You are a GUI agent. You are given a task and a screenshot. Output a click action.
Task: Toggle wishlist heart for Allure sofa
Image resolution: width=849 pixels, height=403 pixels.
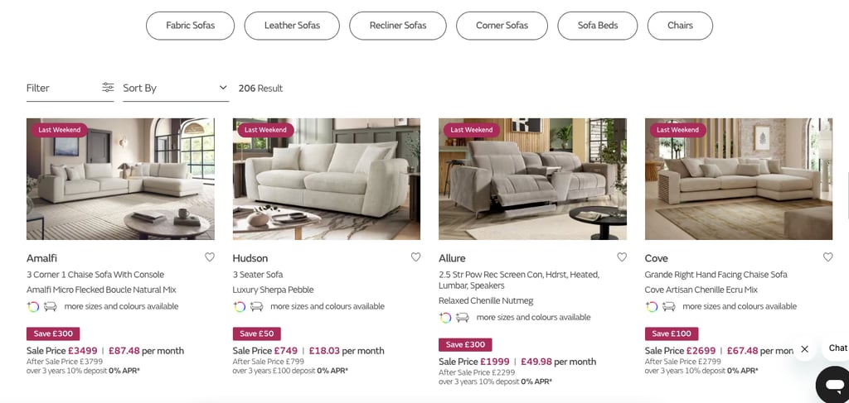tap(622, 257)
